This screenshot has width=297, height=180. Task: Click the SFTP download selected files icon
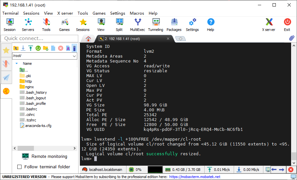point(23,48)
